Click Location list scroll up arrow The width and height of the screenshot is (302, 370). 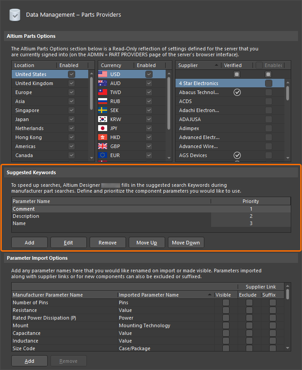[91, 74]
